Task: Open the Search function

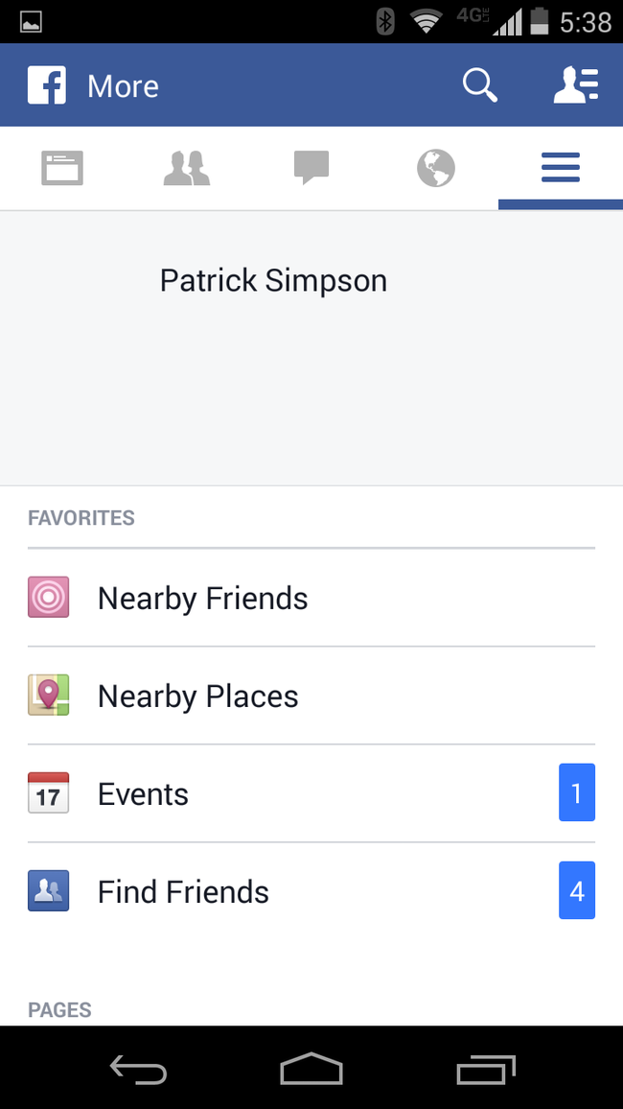Action: (x=479, y=84)
